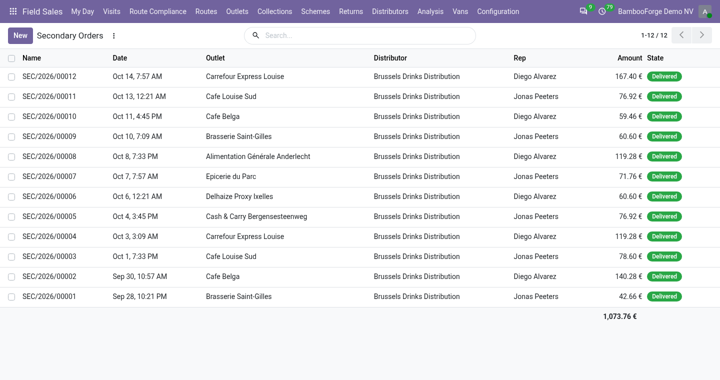Screen dimensions: 720x380
Task: Tick the checkbox for SEC/2026/00006
Action: tap(11, 197)
